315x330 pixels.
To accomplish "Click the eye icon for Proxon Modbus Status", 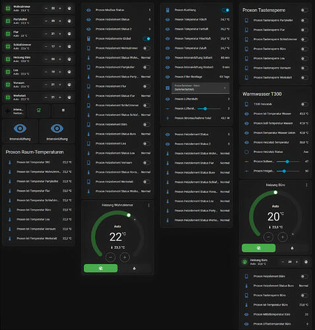I will (x=88, y=10).
